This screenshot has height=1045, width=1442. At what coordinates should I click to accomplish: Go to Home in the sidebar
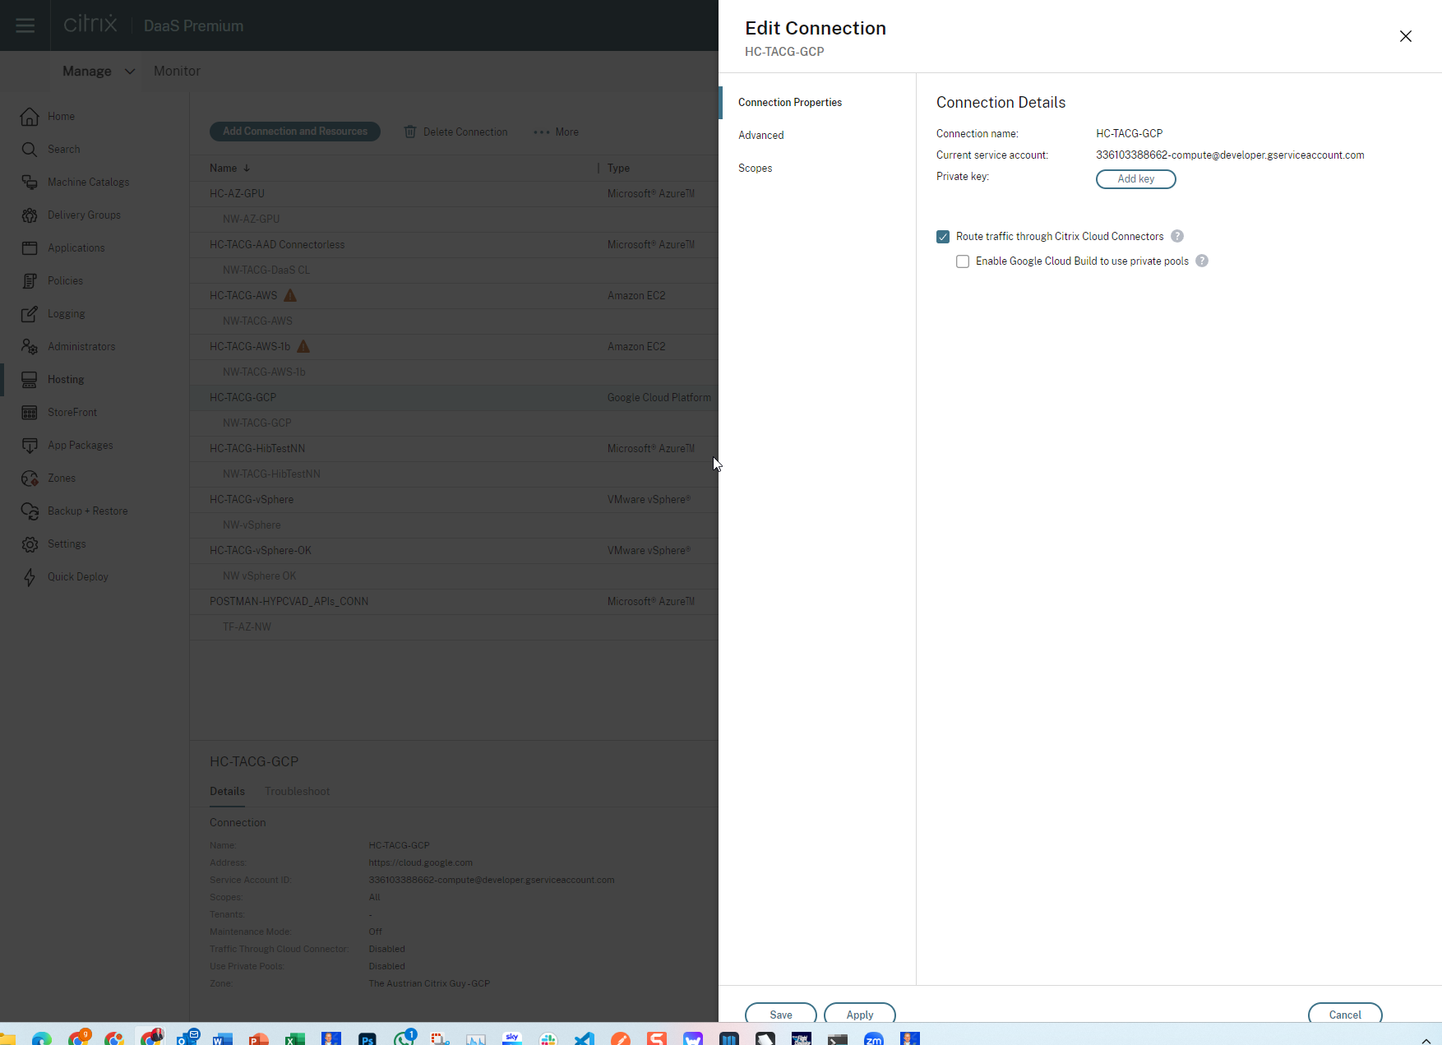pyautogui.click(x=61, y=116)
